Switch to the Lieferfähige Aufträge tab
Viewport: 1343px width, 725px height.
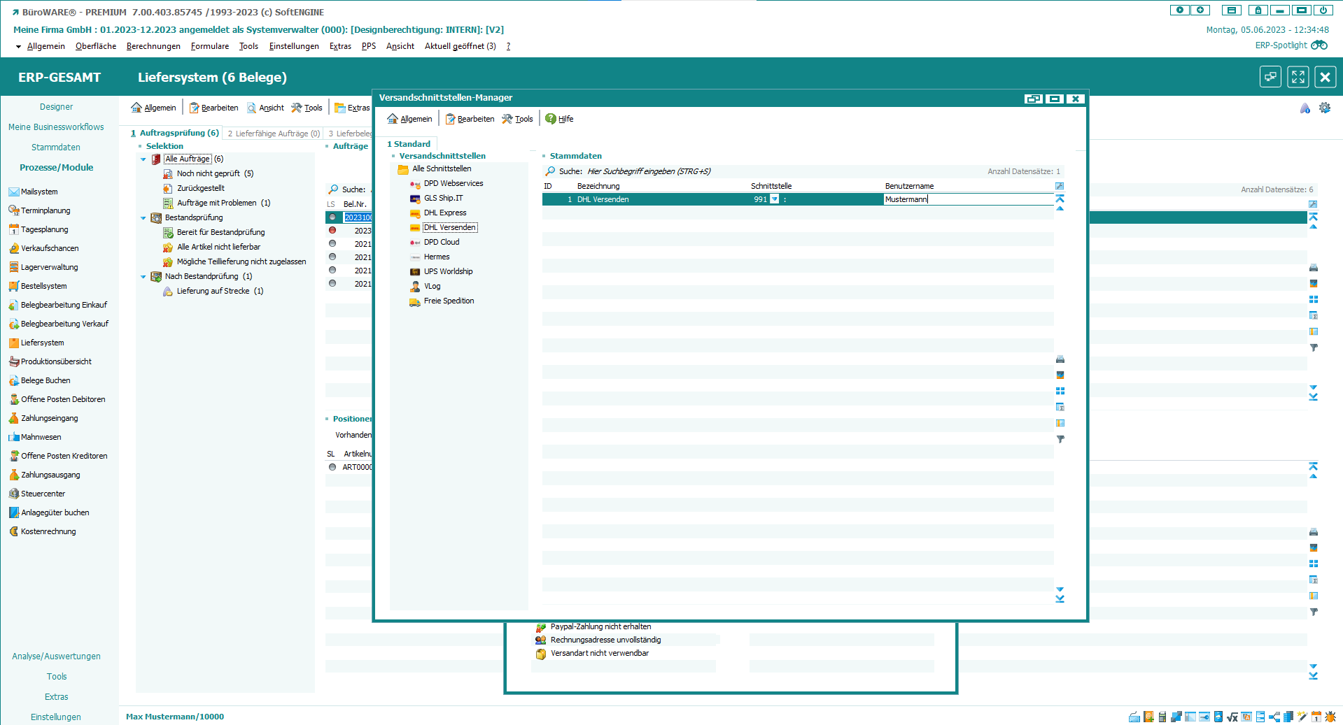pyautogui.click(x=273, y=134)
